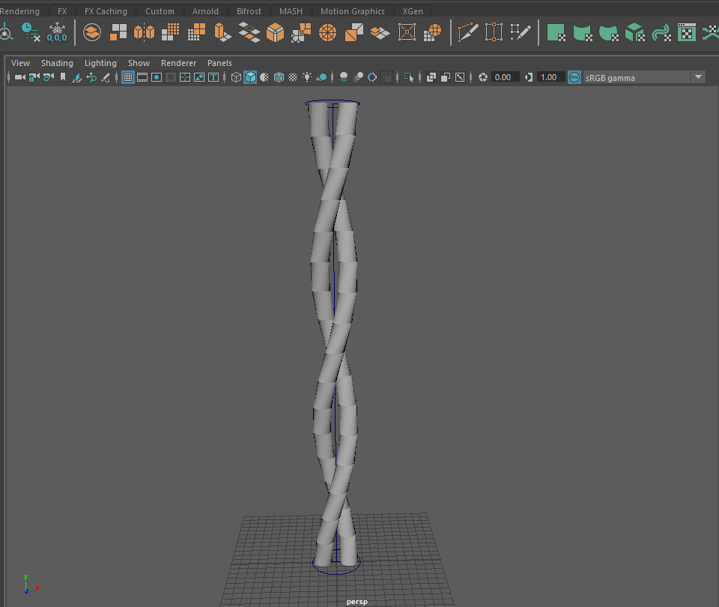Open the MASH shelf tab

[291, 11]
